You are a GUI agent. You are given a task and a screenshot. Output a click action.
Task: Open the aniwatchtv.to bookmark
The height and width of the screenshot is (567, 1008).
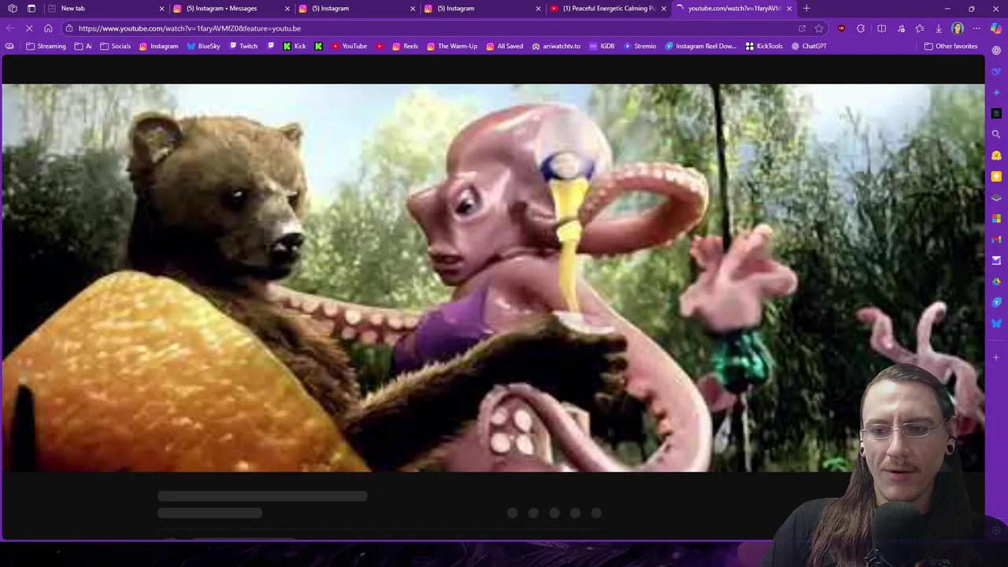(x=556, y=46)
